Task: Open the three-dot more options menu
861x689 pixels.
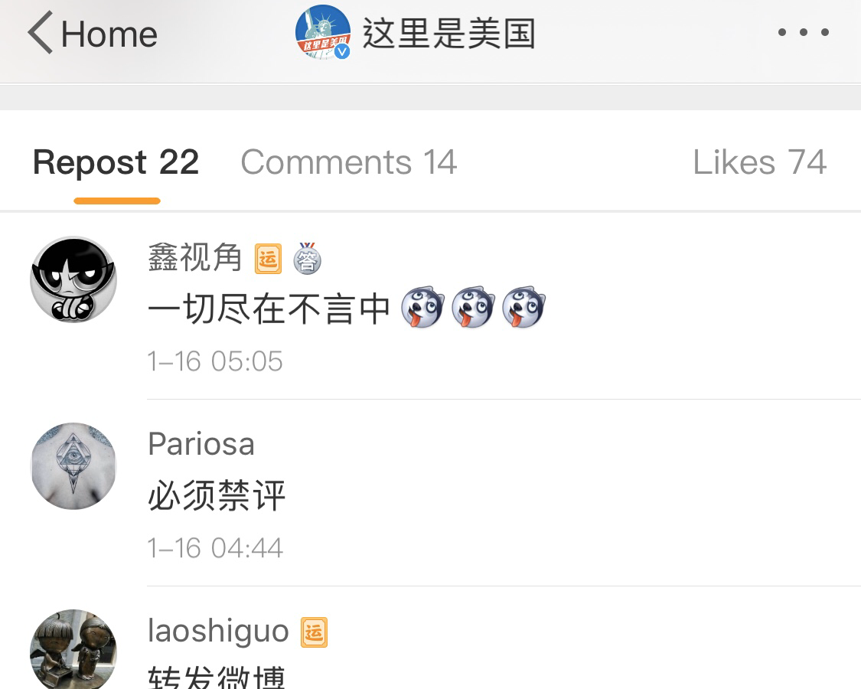Action: pyautogui.click(x=804, y=32)
